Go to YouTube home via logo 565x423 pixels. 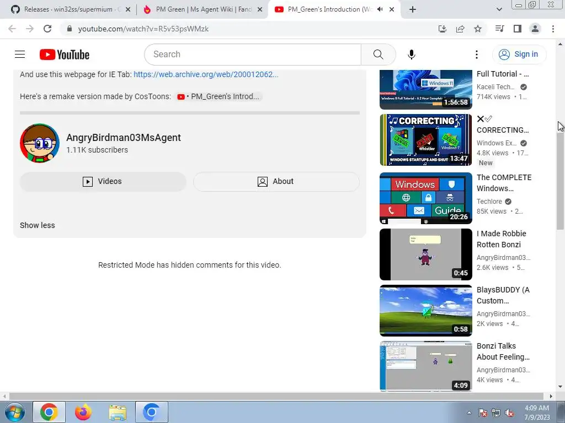(65, 55)
